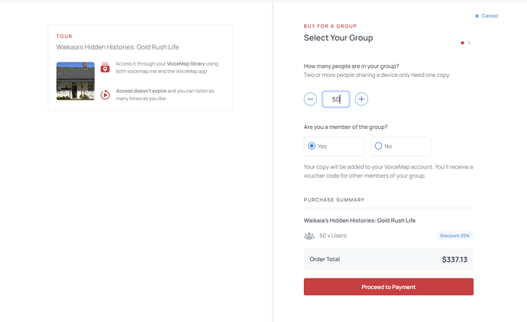The height and width of the screenshot is (322, 527).
Task: Click the red VoiceMap library icon
Action: pyautogui.click(x=105, y=68)
